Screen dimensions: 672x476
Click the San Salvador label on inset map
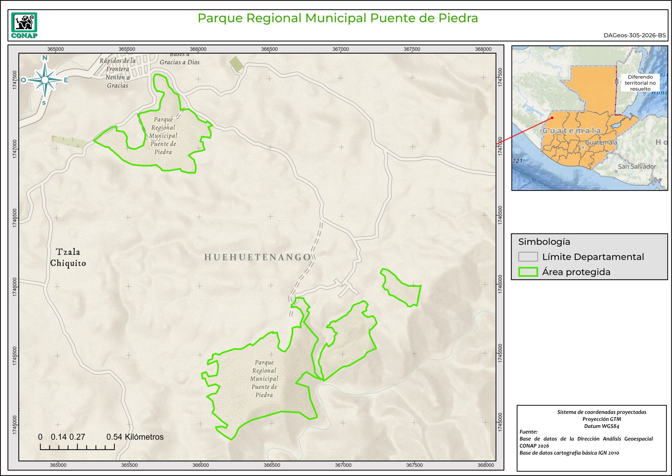coord(637,167)
